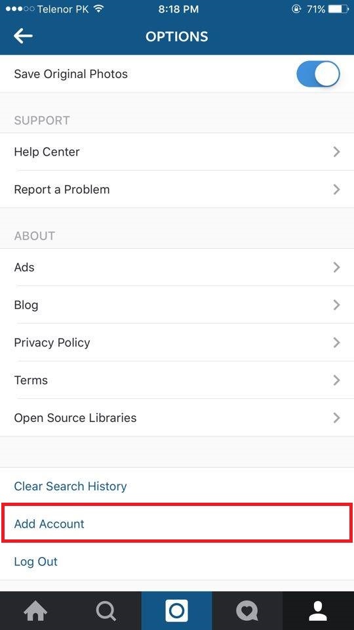Open the Activity heart bubble tab
354x630 pixels.
[247, 611]
